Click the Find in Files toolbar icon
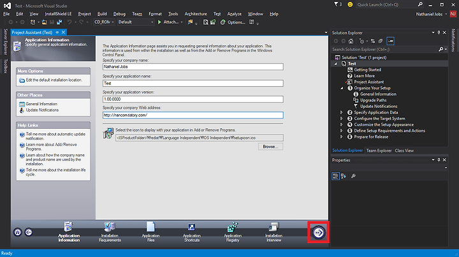Screen dimensions: 459x257 (206, 22)
